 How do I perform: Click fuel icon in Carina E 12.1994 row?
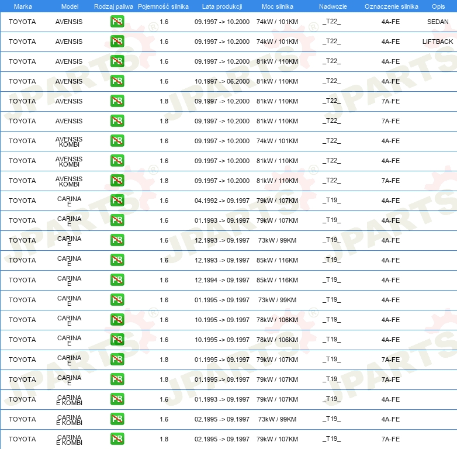click(x=117, y=280)
